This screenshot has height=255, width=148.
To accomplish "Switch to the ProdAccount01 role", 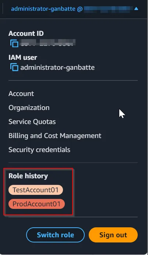I will [x=37, y=204].
